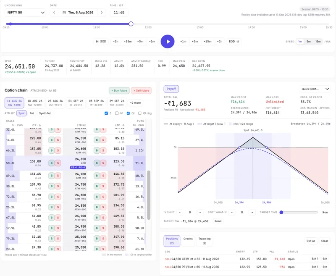Select the 01 SEP 26 expiry tab
The width and height of the screenshot is (336, 276).
tap(76, 103)
